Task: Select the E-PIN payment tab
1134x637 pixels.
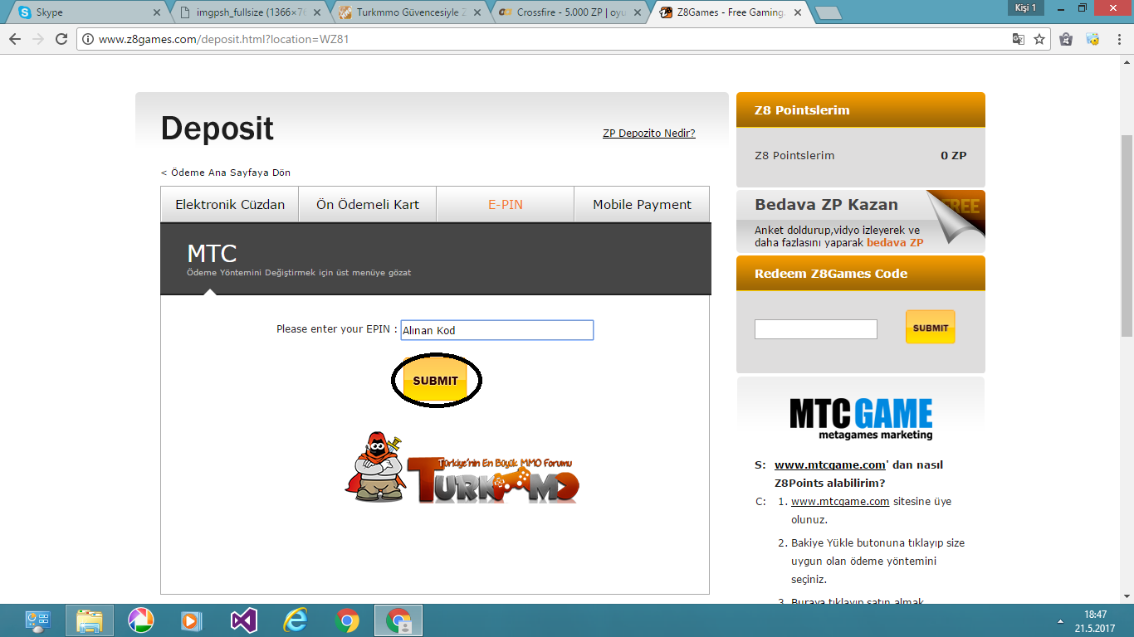Action: click(506, 204)
